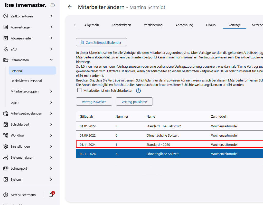The image size is (263, 205).
Task: Click the Vertrag pausieren button
Action: pyautogui.click(x=134, y=102)
